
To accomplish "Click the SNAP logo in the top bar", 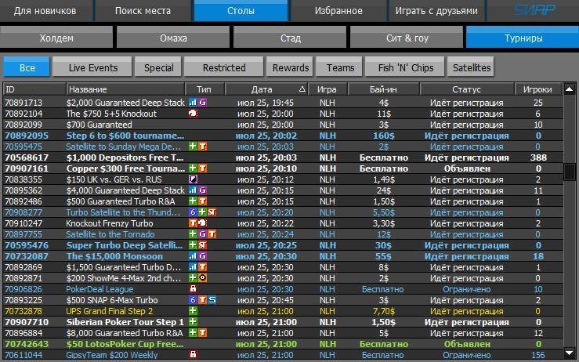I will click(534, 11).
